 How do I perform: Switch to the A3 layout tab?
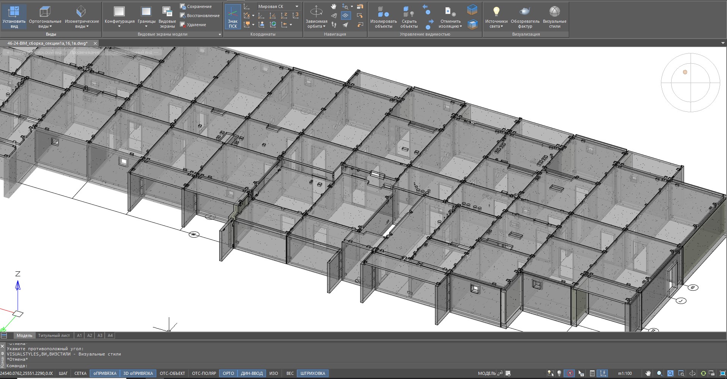pyautogui.click(x=100, y=335)
